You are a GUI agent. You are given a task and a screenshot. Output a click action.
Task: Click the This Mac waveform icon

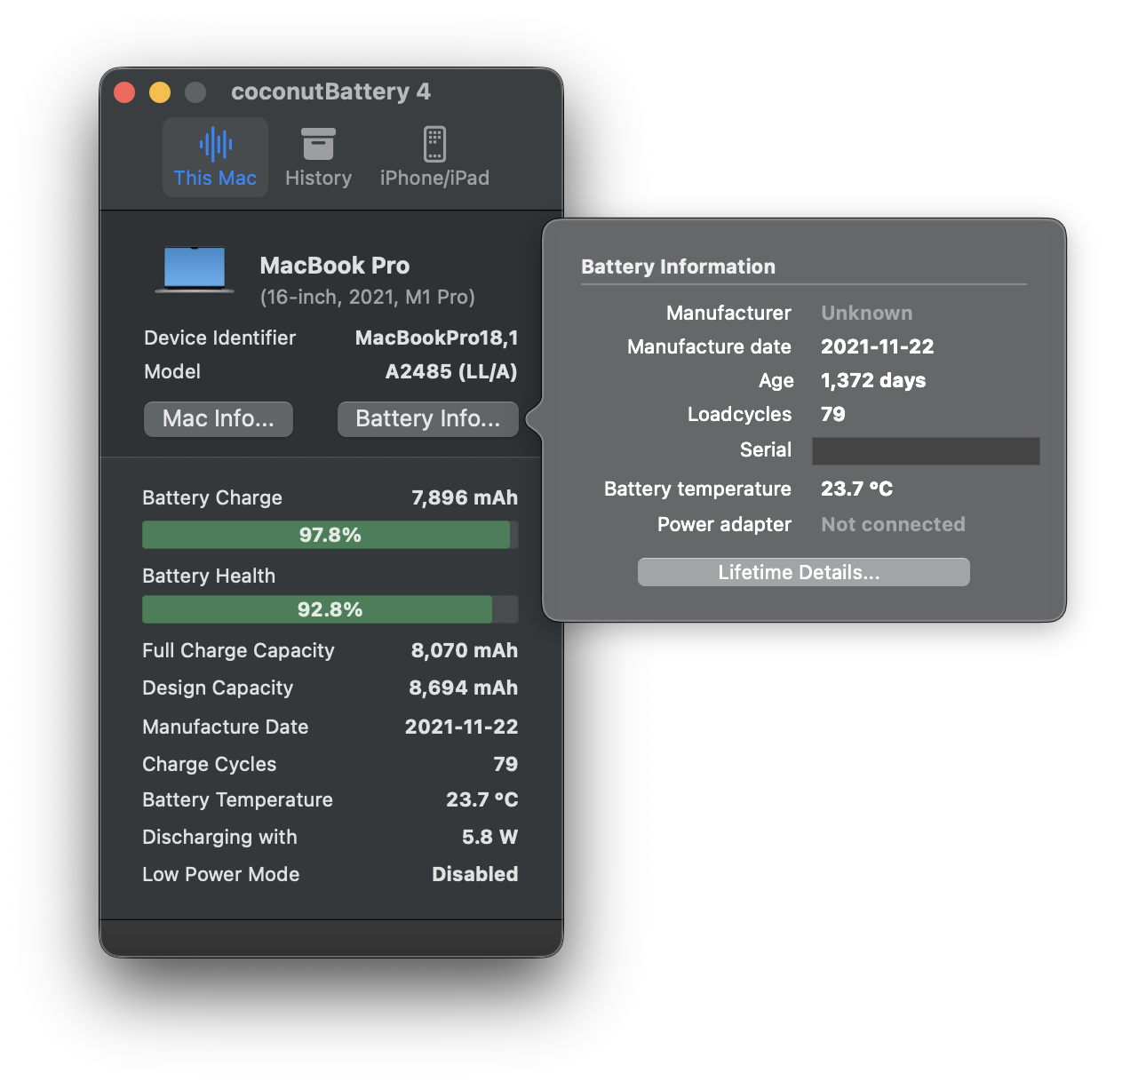[x=216, y=144]
